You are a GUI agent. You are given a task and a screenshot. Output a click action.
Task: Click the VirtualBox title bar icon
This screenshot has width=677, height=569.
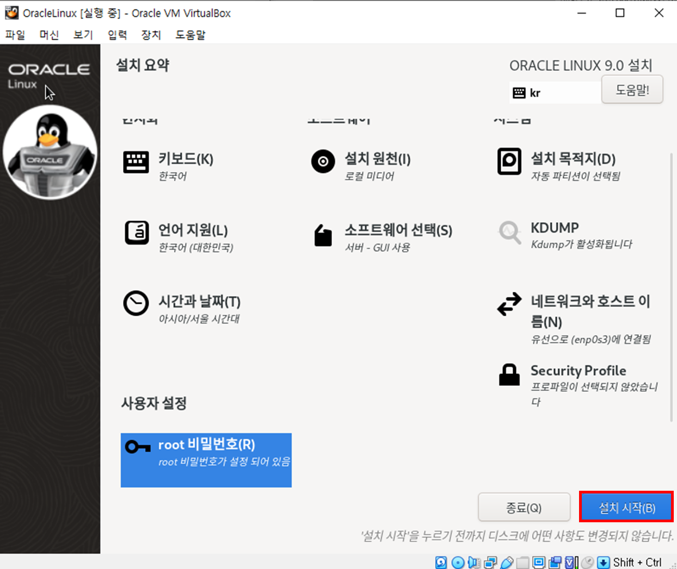(x=11, y=12)
